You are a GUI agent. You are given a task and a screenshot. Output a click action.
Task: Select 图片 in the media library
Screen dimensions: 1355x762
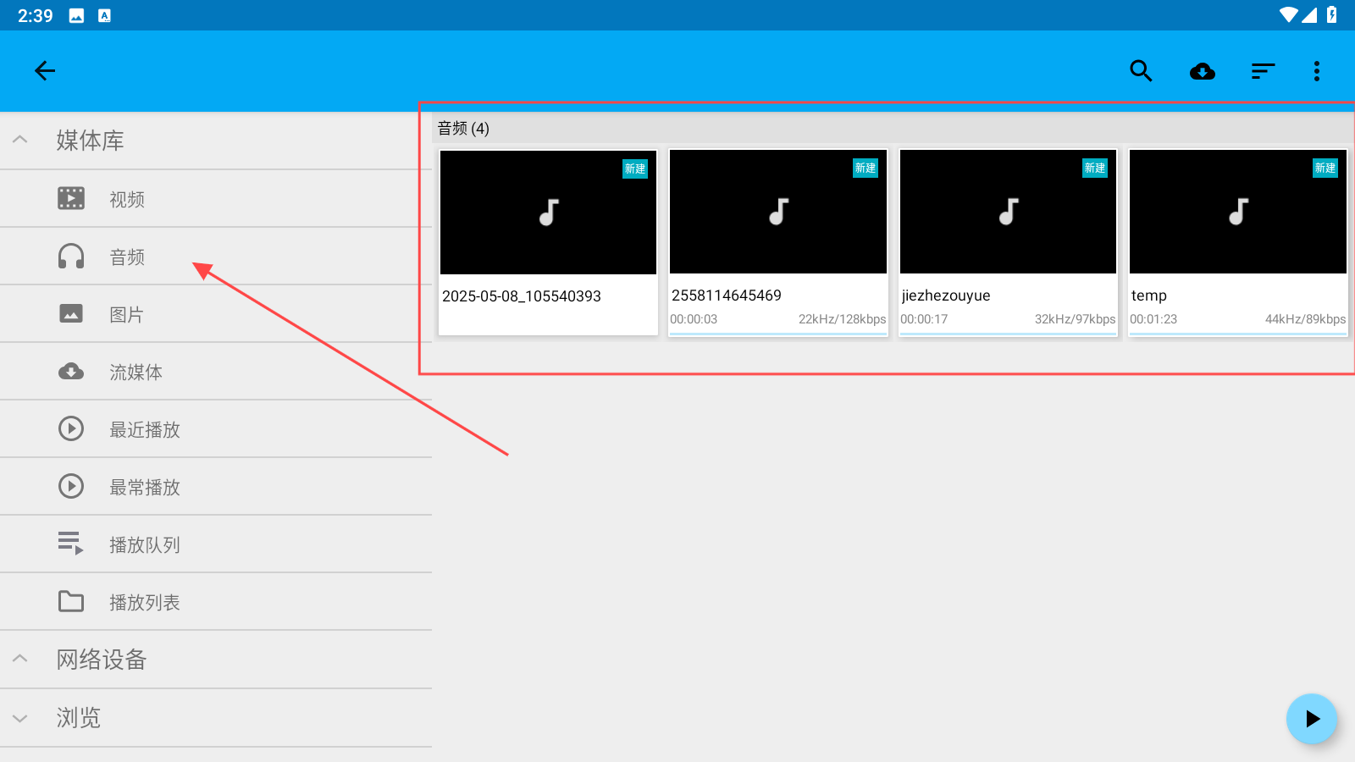(x=216, y=314)
